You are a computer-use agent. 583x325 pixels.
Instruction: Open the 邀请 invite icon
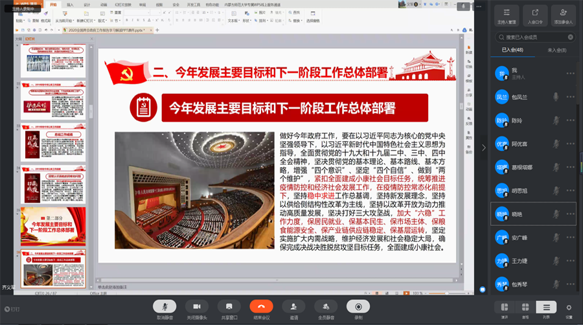click(294, 307)
